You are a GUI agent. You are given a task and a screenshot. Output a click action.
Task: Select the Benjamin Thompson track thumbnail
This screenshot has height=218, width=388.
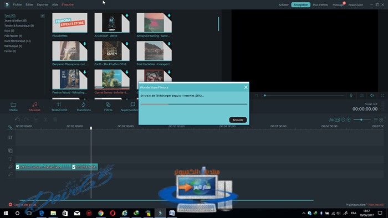70,51
